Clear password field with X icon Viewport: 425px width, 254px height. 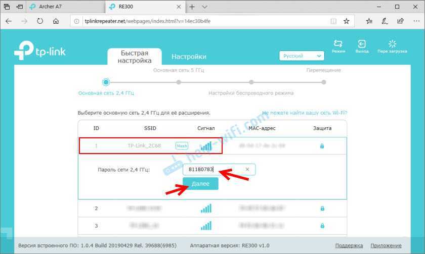(247, 170)
